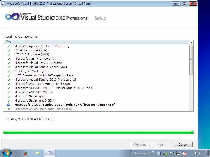
Task: Click the Action Center flag tray icon
Action: pyautogui.click(x=172, y=153)
